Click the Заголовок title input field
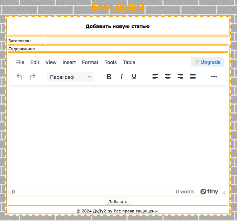 coord(137,41)
